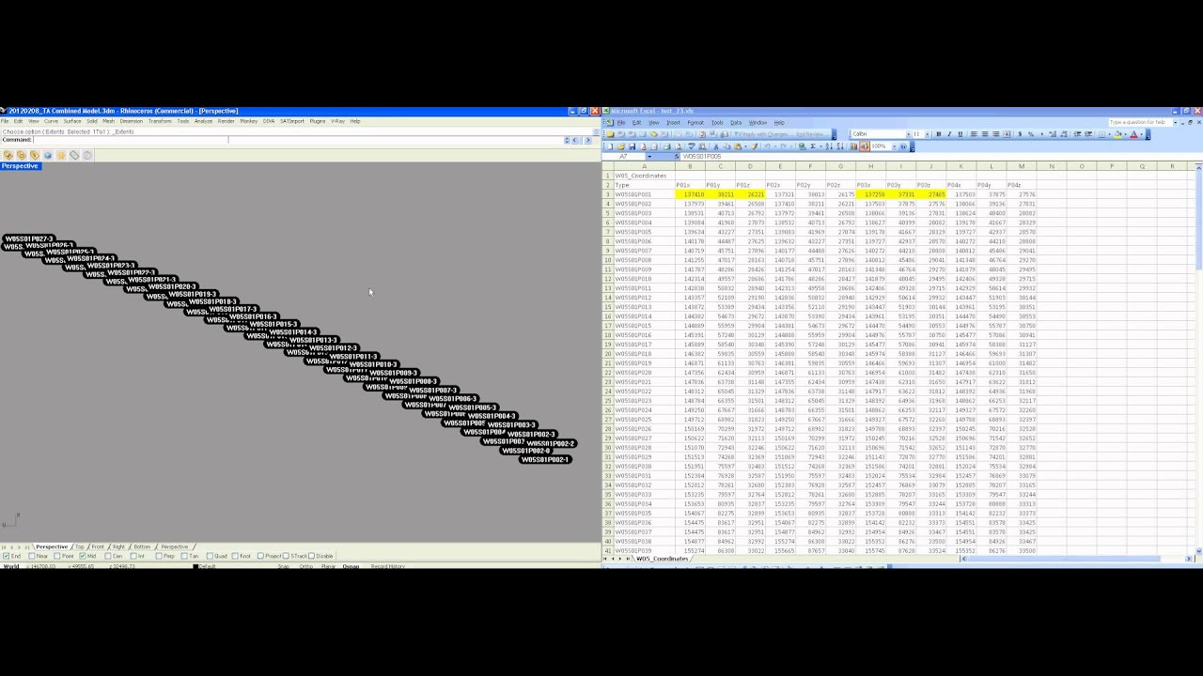1203x676 pixels.
Task: Switch to the Front viewport tab
Action: point(98,546)
